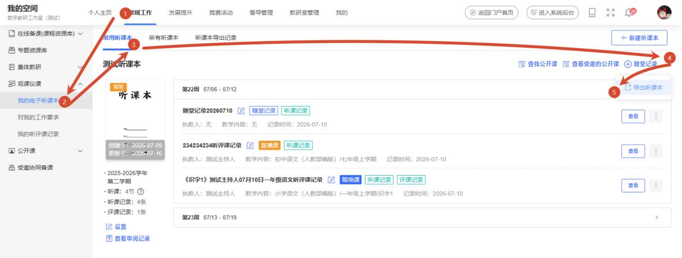Open more options for 234234234听评课记录 row

(656, 150)
